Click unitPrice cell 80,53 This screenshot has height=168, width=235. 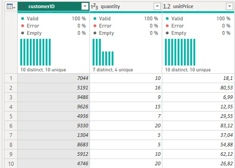[x=198, y=88]
